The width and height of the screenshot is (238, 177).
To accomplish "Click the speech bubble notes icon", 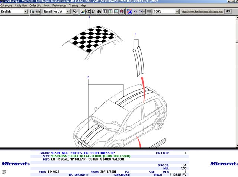I will pos(116,12).
